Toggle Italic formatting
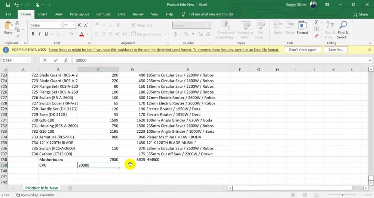The image size is (374, 198). (x=39, y=34)
